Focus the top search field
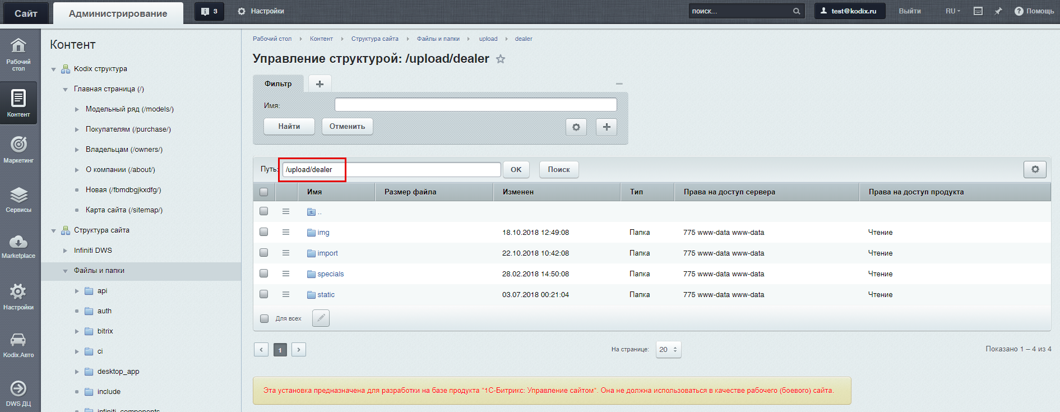 point(740,11)
